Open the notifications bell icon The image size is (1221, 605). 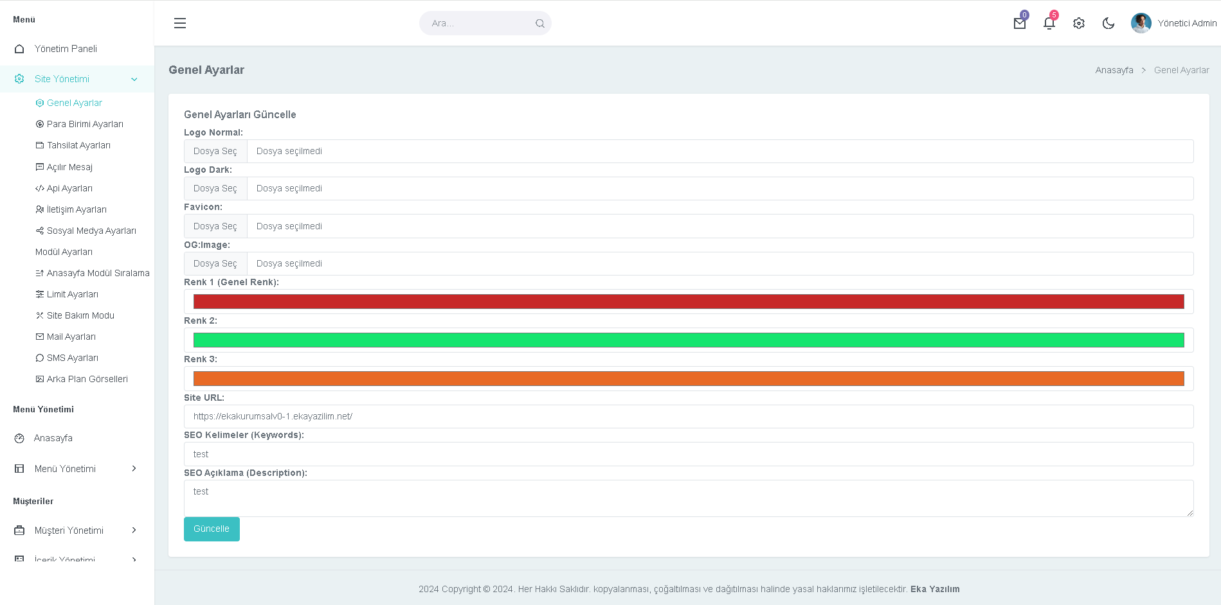tap(1049, 23)
